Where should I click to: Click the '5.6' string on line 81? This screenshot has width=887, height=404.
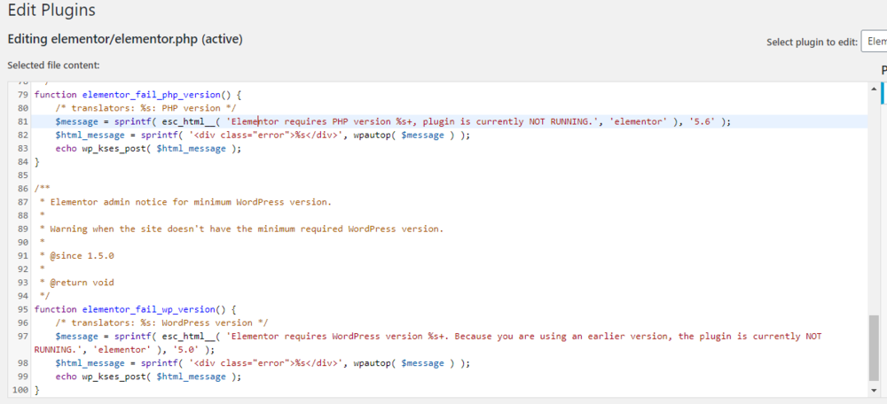click(704, 121)
